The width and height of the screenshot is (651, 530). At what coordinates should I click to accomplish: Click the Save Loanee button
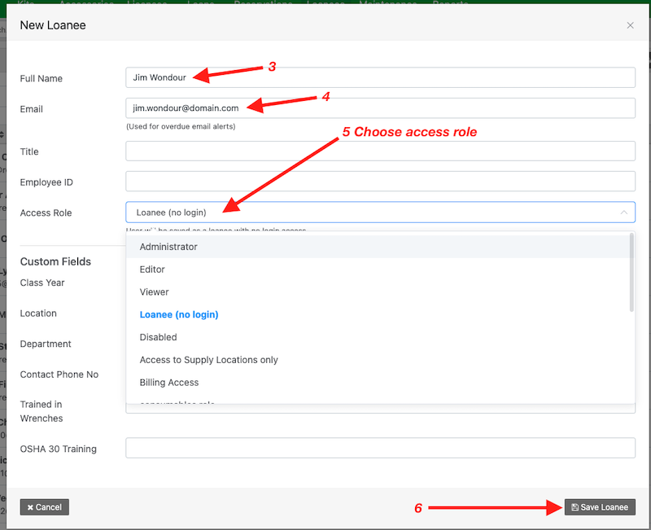click(600, 506)
